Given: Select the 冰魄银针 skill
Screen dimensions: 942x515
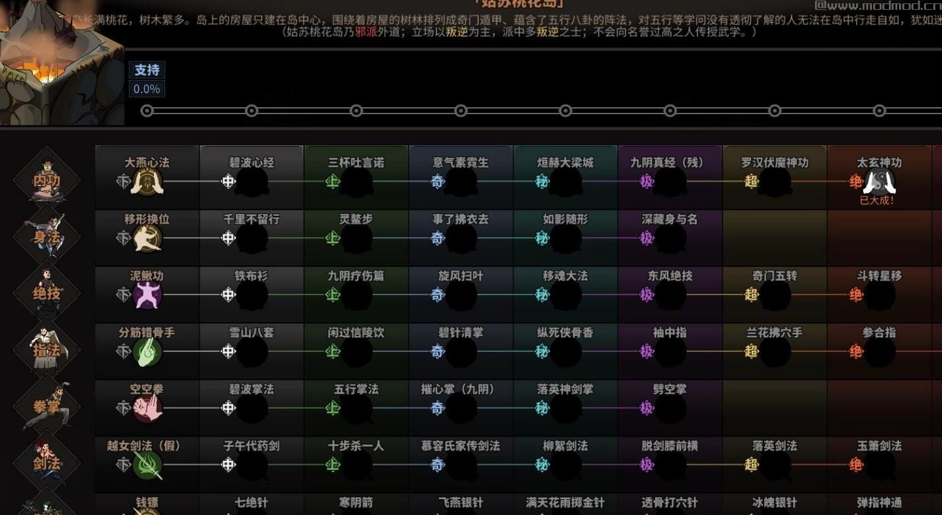Looking at the screenshot, I should tap(774, 504).
